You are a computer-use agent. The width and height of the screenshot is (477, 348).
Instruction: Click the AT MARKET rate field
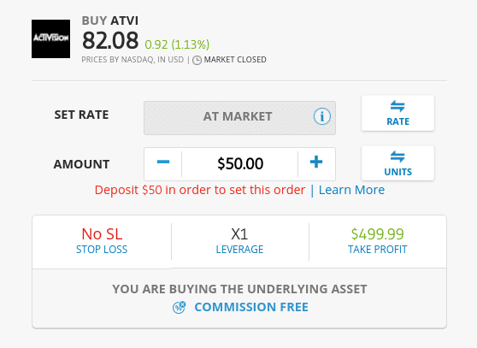[x=239, y=118]
